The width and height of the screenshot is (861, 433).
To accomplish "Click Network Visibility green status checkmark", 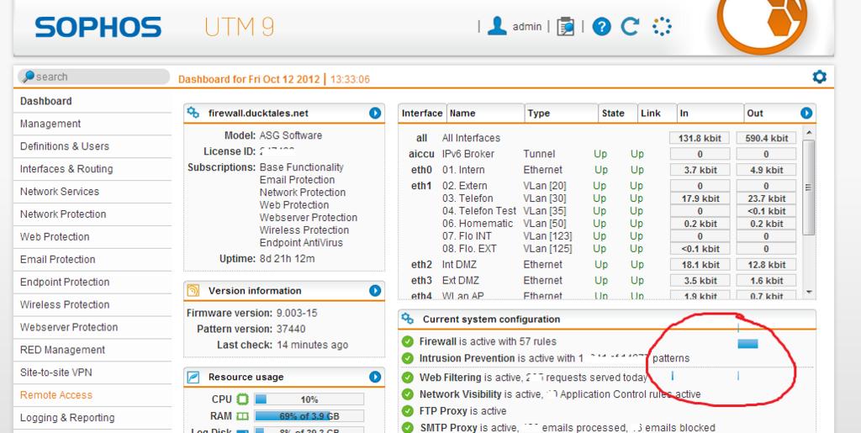I will point(408,394).
